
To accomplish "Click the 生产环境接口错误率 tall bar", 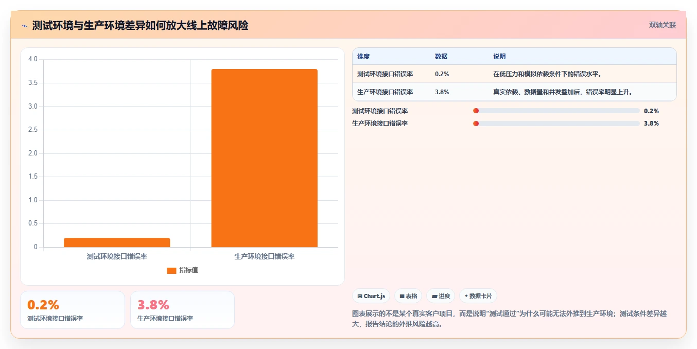I will (x=265, y=158).
